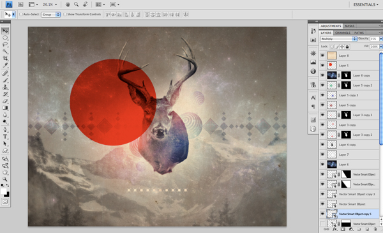Select the Clone Stamp tool
The height and width of the screenshot is (233, 383).
[x=5, y=87]
